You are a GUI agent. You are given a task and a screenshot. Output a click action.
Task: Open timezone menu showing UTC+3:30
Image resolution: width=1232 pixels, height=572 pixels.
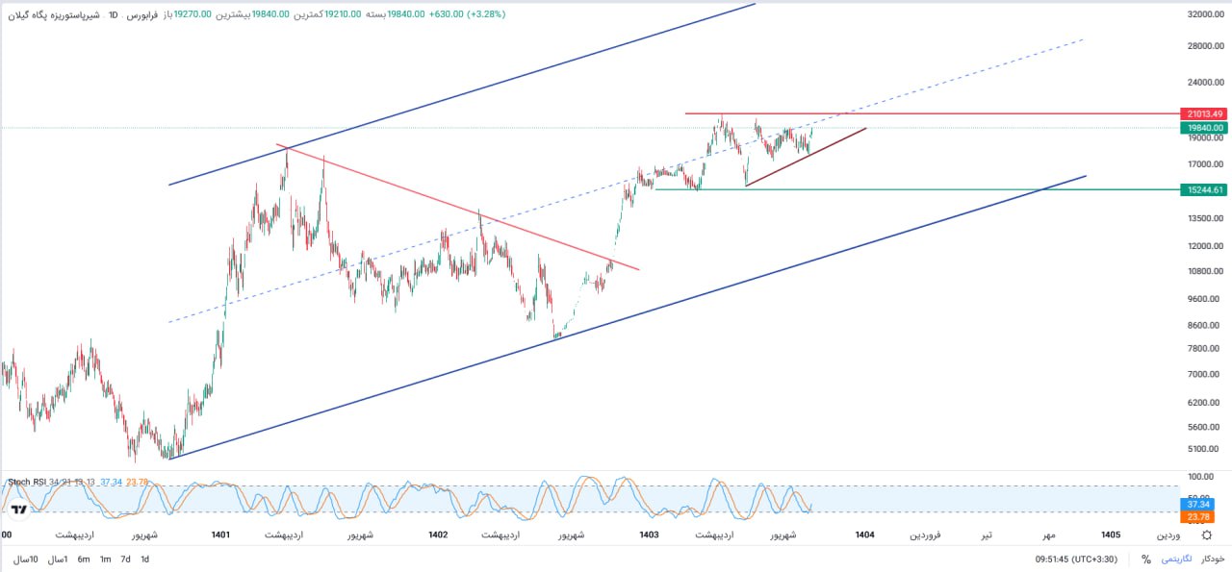pos(1078,559)
